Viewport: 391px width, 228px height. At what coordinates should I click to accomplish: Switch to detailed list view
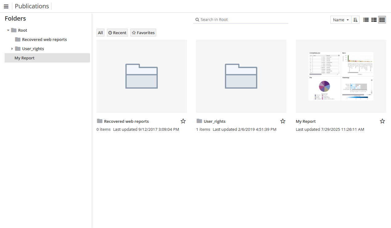[374, 20]
